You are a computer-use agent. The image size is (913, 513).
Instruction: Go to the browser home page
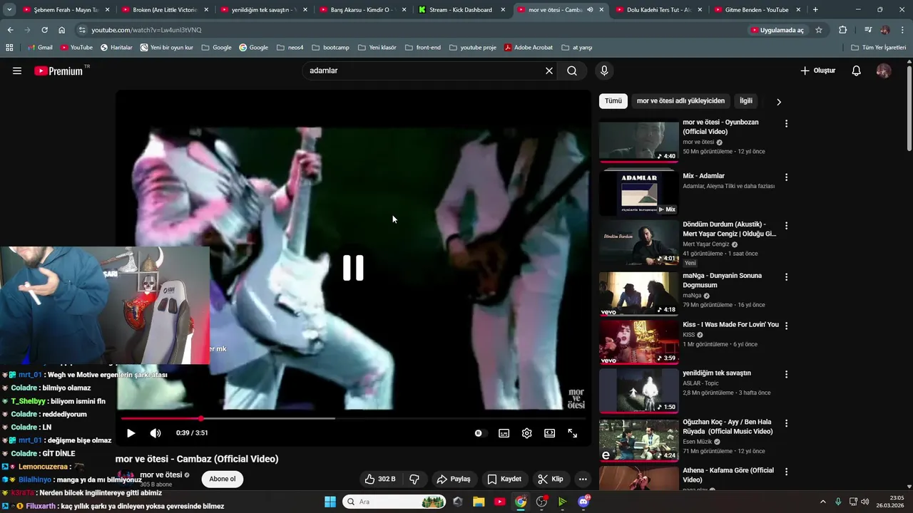click(x=62, y=30)
